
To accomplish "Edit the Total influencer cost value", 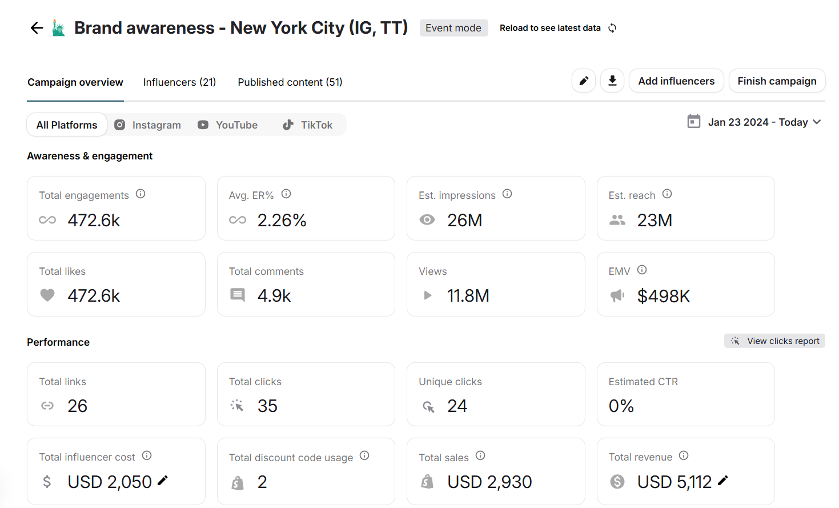I will click(x=163, y=481).
